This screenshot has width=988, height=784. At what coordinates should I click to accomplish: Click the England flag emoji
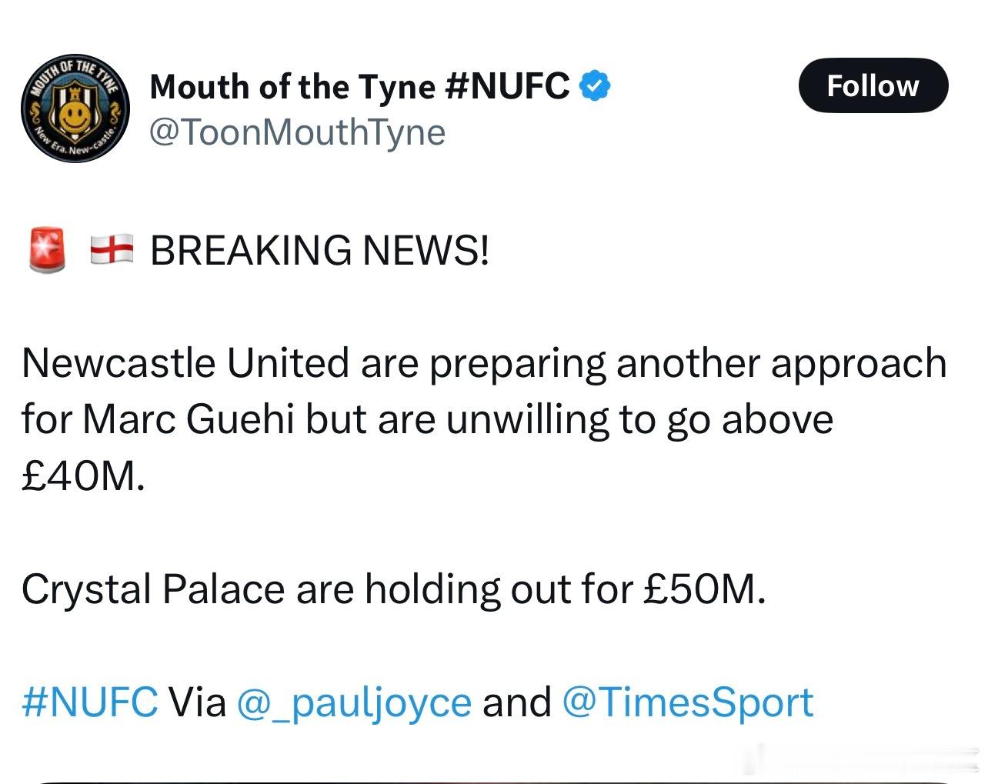(112, 250)
